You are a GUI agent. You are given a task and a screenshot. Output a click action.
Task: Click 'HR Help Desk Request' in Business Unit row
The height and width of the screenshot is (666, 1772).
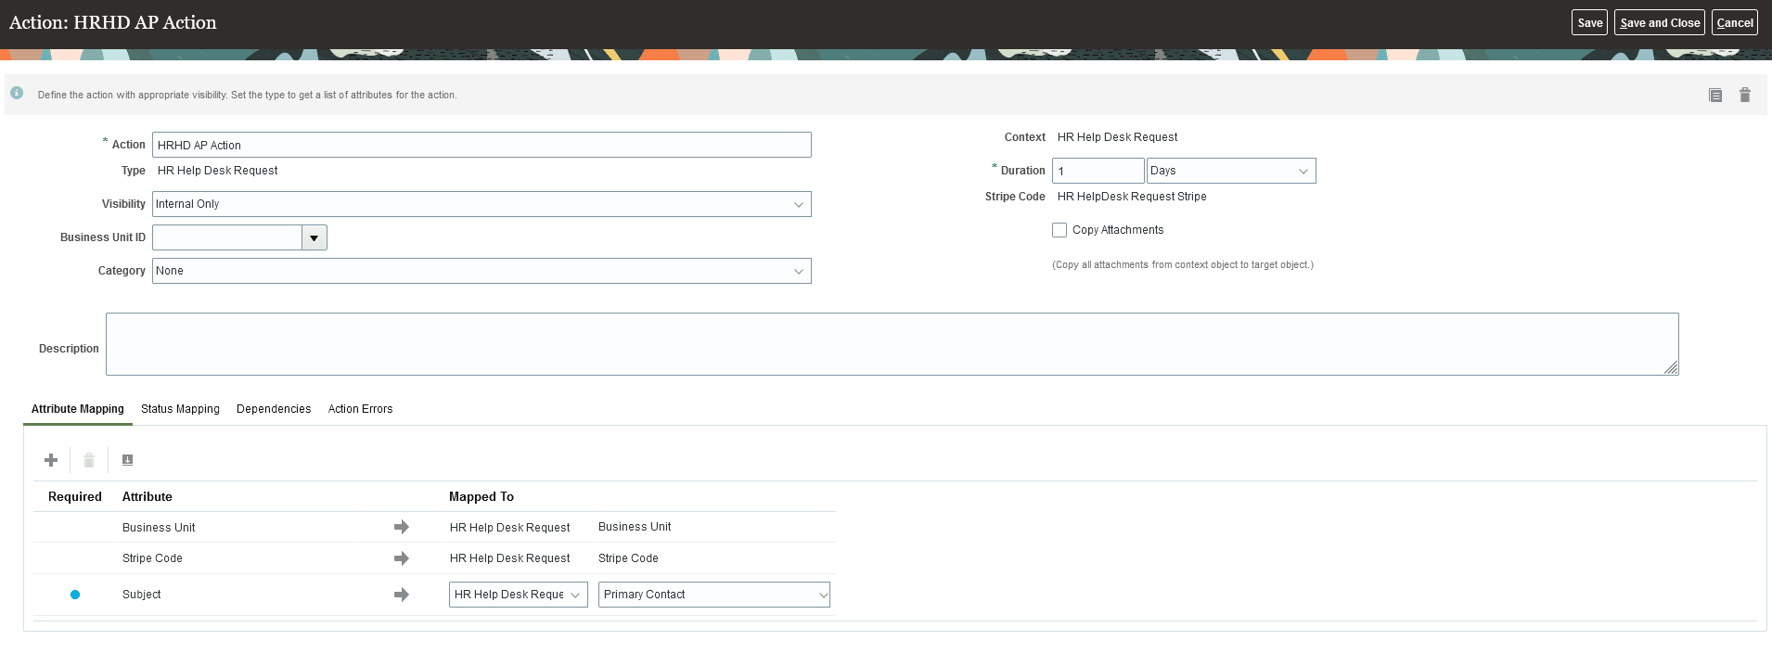pos(510,528)
